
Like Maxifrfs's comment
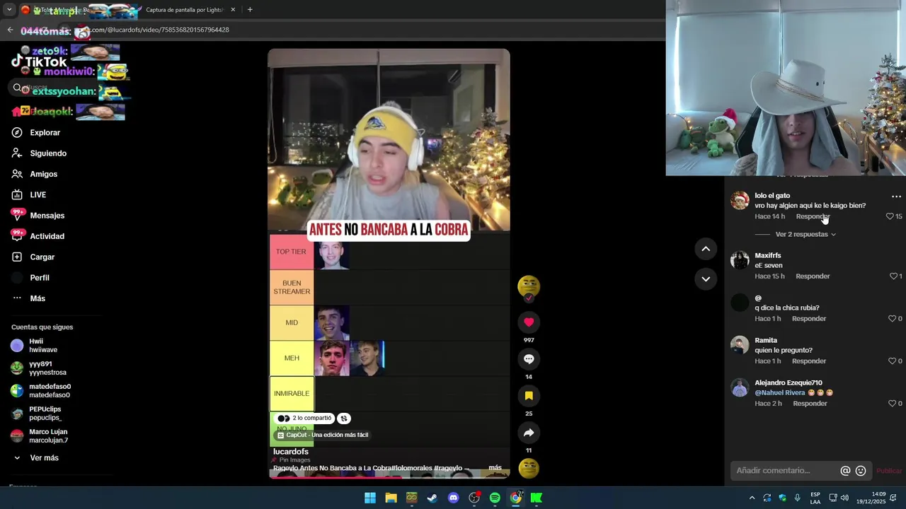click(893, 276)
